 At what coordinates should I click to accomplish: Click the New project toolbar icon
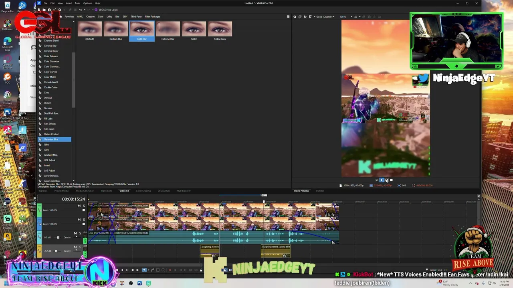pos(39,10)
